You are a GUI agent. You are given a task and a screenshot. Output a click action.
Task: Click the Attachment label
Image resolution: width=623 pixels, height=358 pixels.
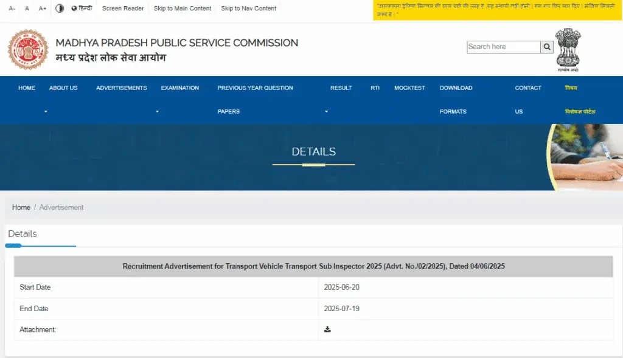(x=38, y=329)
